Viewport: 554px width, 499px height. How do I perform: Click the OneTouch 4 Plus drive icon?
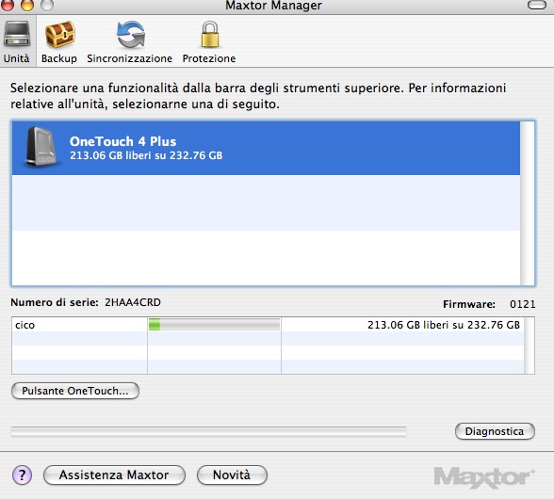point(41,147)
